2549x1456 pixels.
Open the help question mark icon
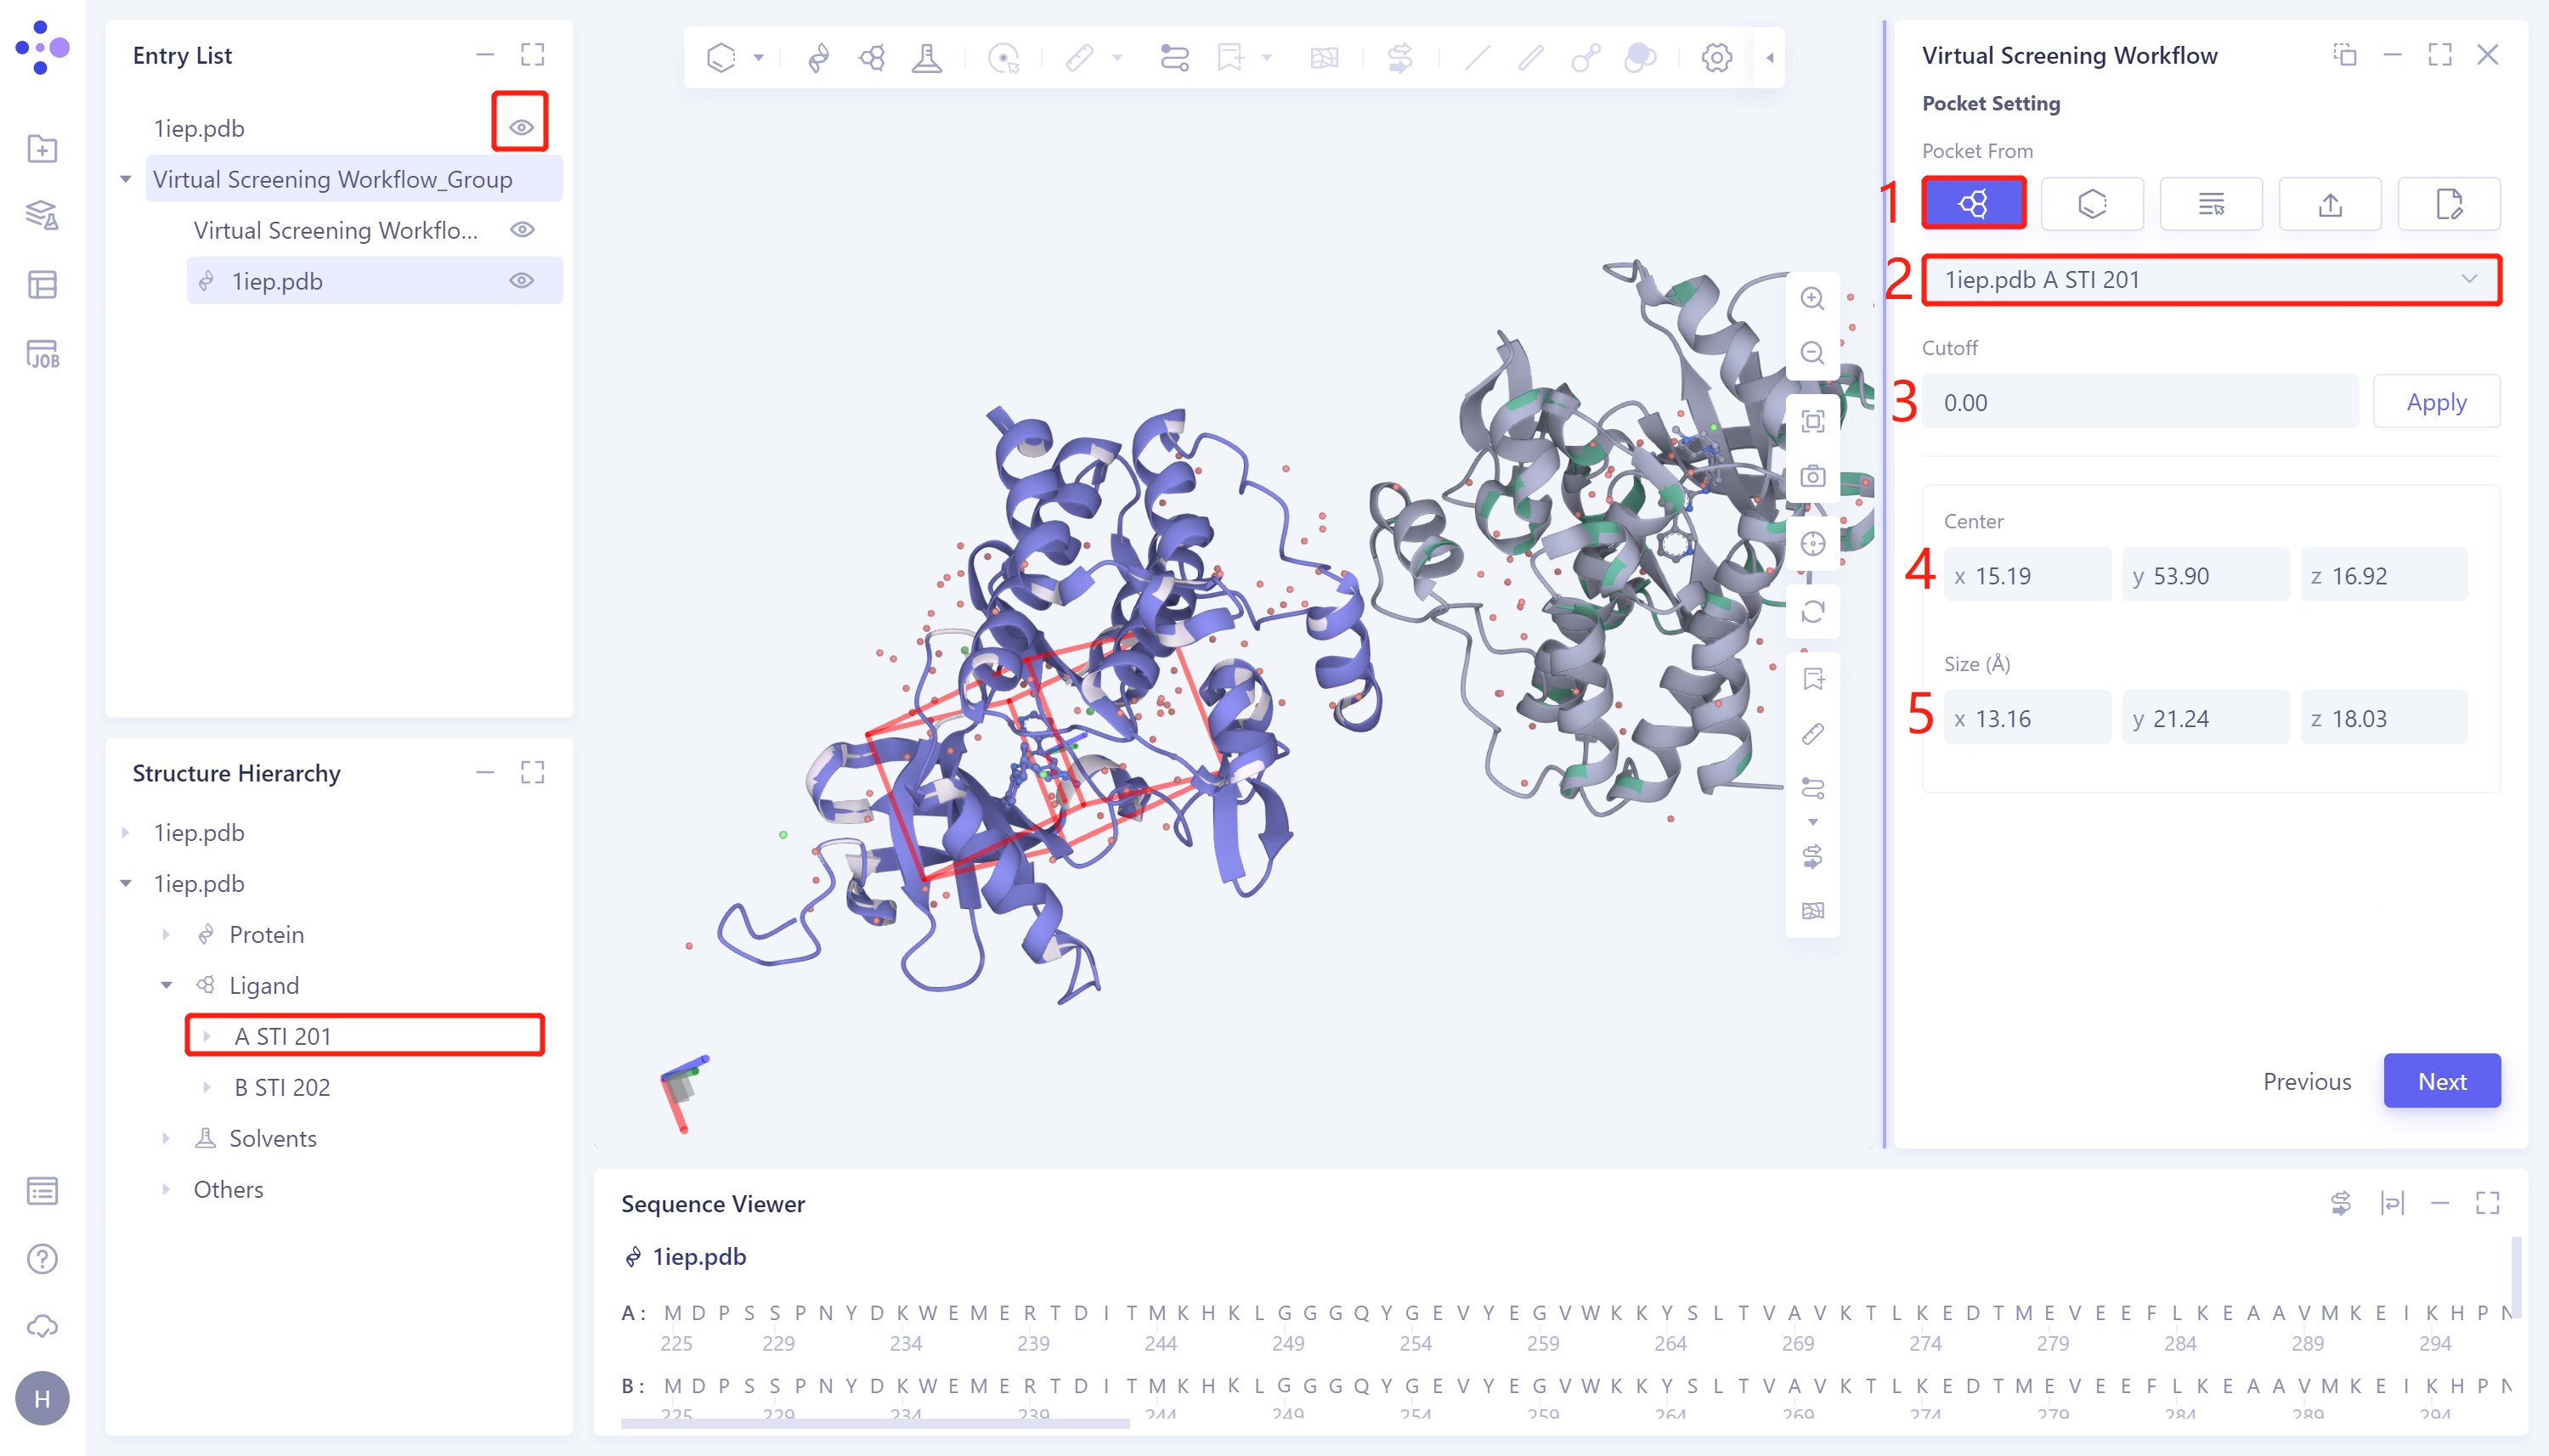click(x=42, y=1258)
